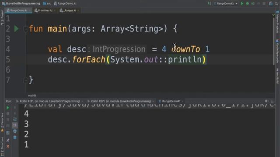The height and width of the screenshot is (157, 280).
Task: Run with coverage using the toolbar icon
Action: pyautogui.click(x=253, y=3)
